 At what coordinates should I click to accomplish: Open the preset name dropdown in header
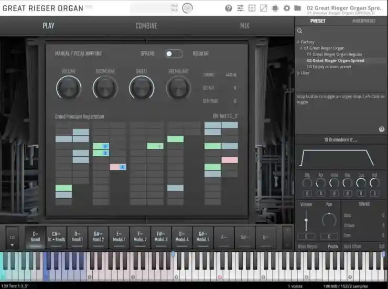(x=345, y=8)
